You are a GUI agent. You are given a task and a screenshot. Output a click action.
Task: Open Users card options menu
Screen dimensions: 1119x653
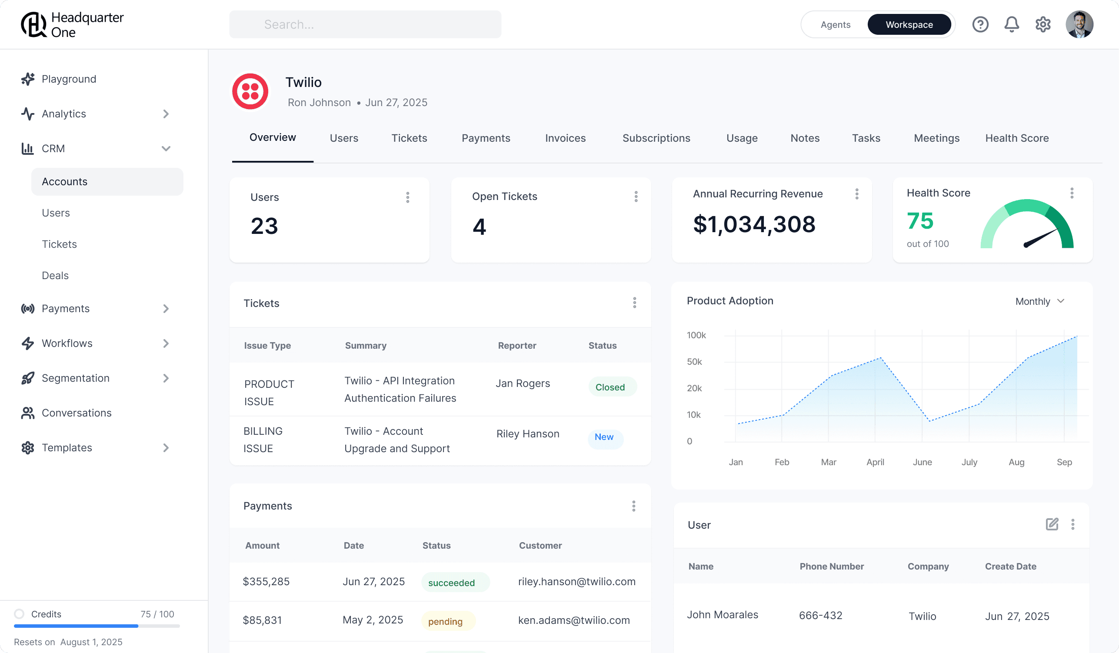408,197
